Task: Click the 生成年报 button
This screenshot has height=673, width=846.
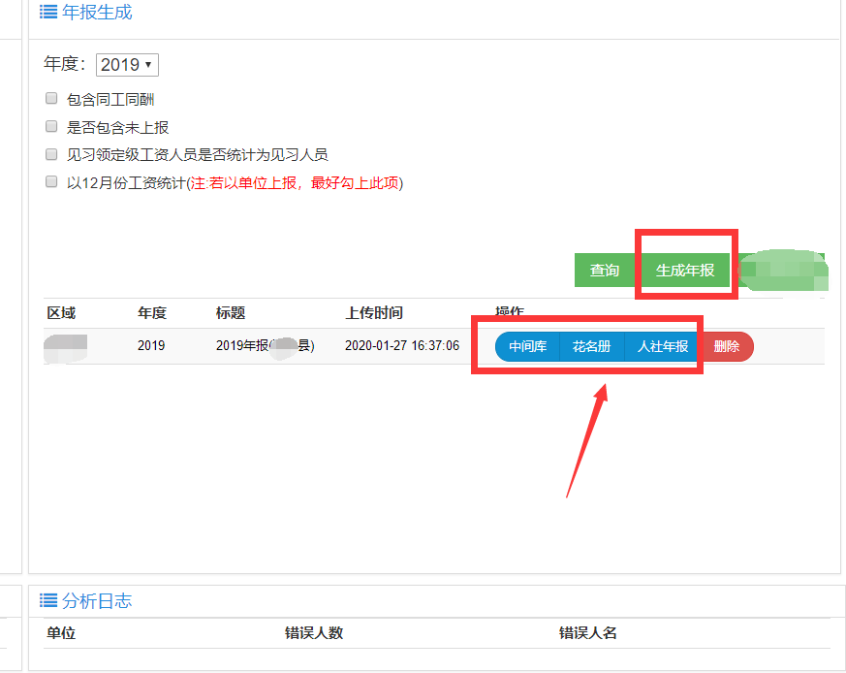Action: point(685,271)
